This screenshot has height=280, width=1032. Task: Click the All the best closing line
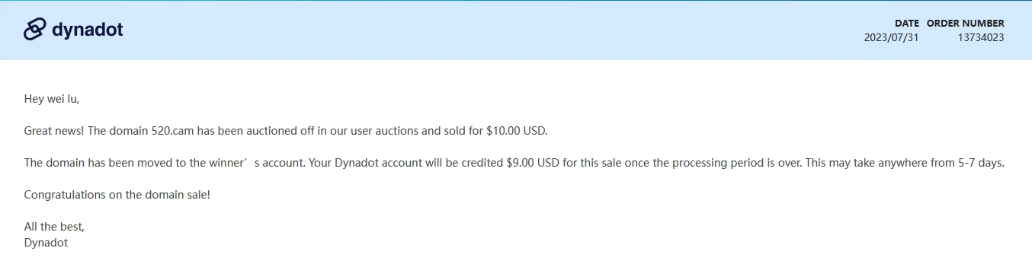tap(54, 227)
